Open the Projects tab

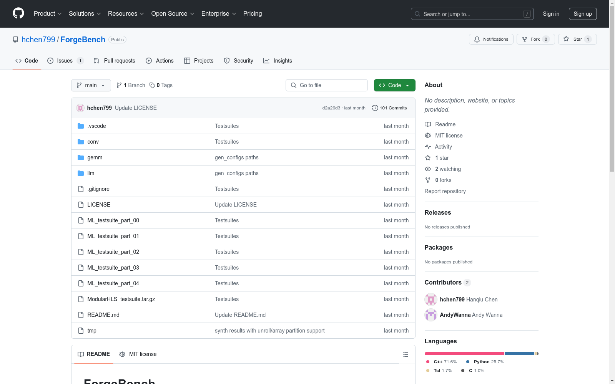tap(199, 61)
